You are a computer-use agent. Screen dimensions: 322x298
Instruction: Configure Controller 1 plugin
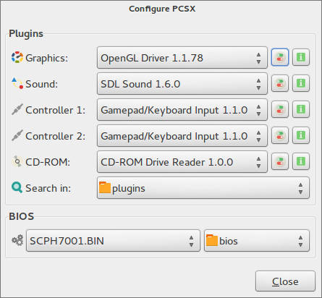[x=280, y=109]
